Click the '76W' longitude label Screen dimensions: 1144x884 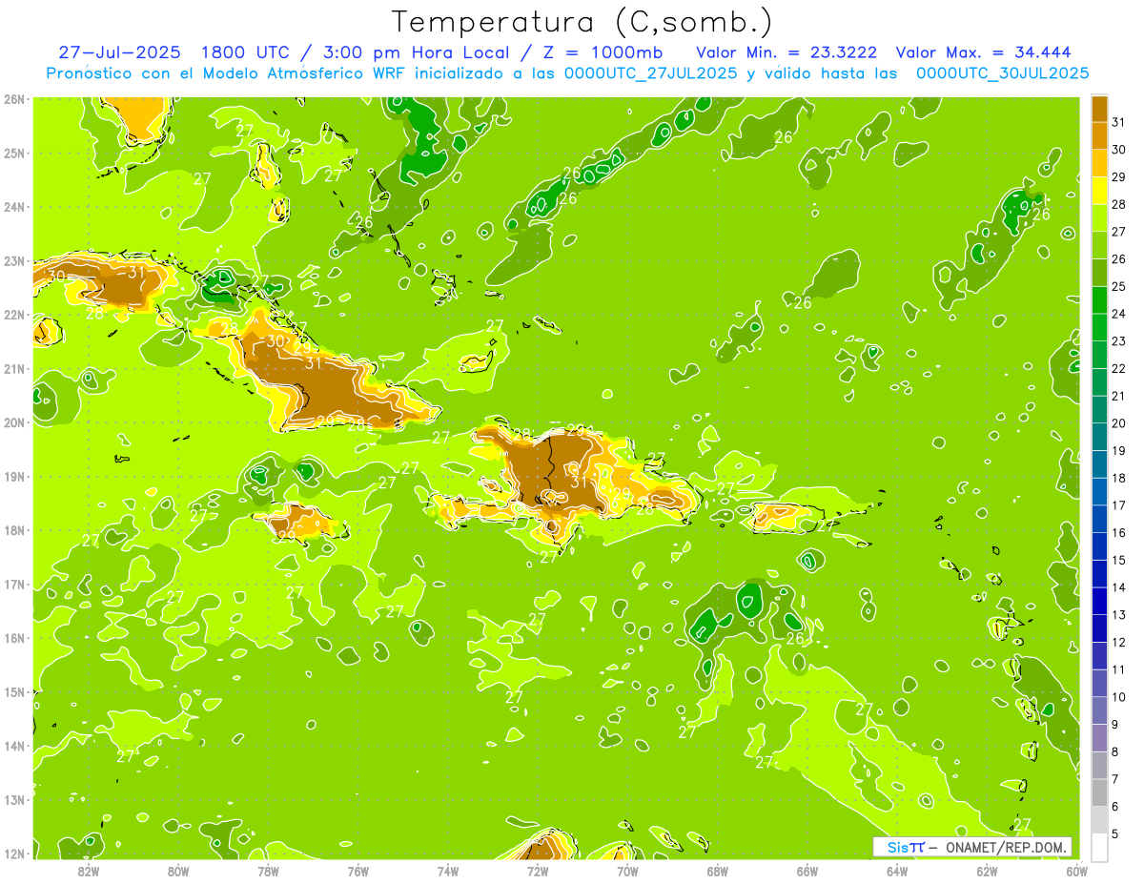(357, 871)
